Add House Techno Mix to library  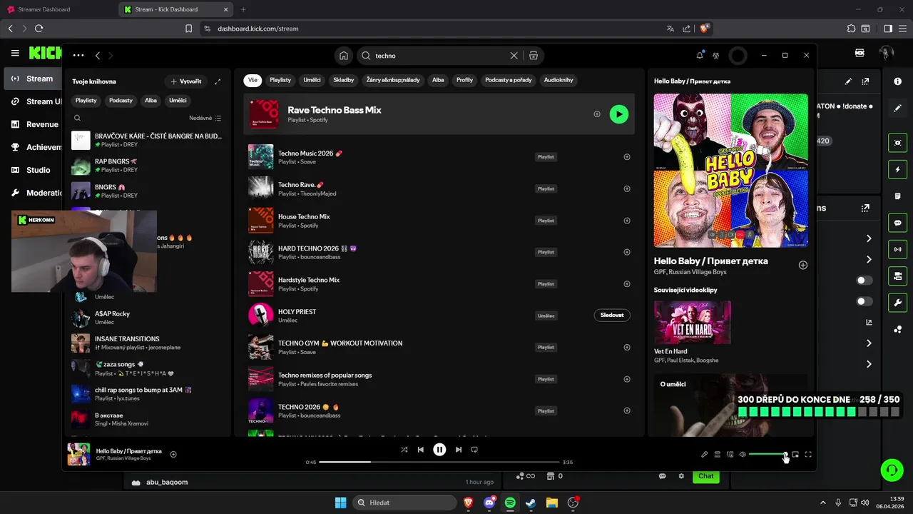pyautogui.click(x=627, y=221)
